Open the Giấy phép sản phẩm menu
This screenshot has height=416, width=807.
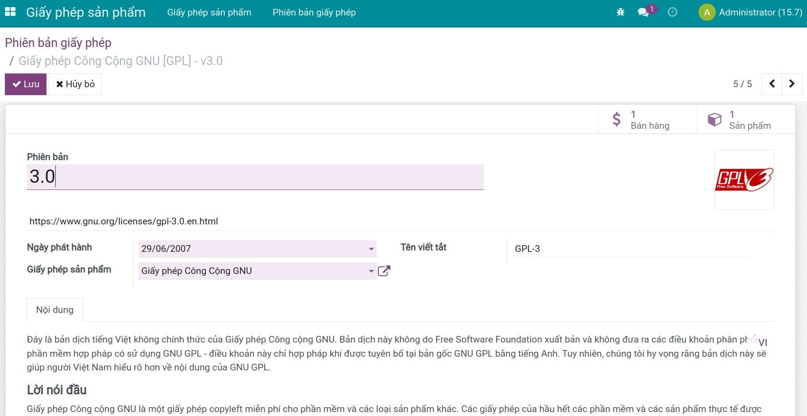tap(209, 12)
